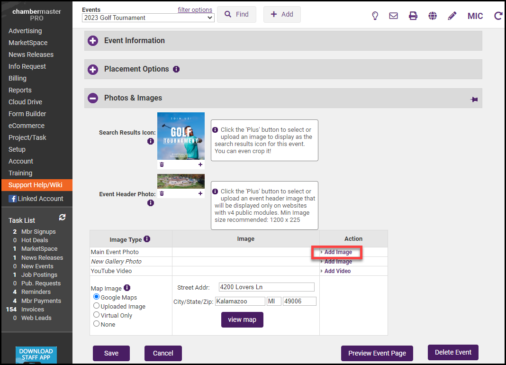Click the lightbulb icon in top toolbar
The width and height of the screenshot is (506, 365).
click(x=375, y=16)
